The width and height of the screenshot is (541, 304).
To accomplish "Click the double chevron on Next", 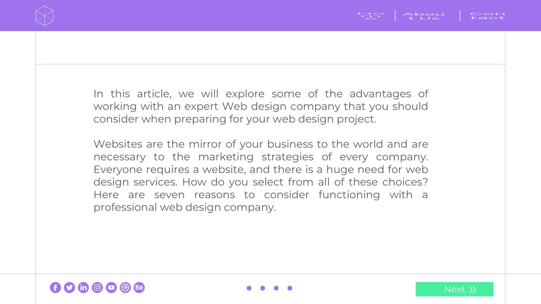I will (x=472, y=290).
